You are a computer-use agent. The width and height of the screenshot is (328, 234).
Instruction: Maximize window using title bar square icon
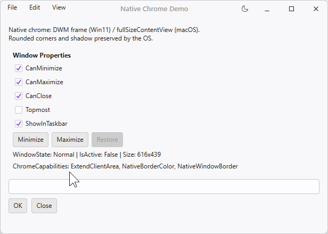[x=292, y=9]
